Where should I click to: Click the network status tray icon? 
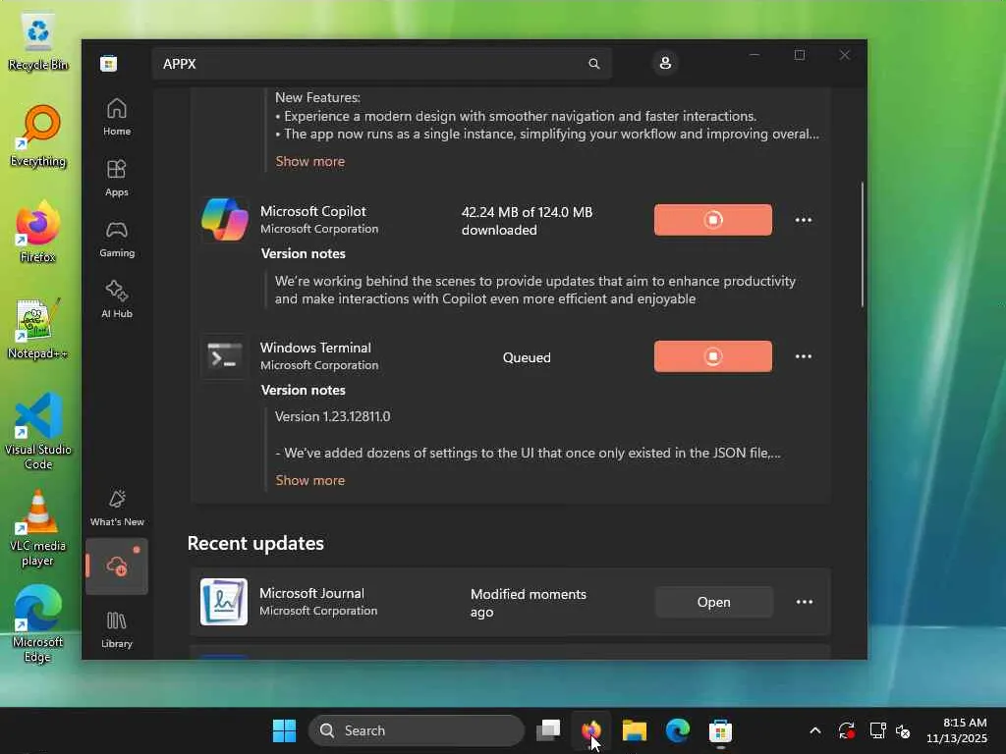tap(877, 730)
